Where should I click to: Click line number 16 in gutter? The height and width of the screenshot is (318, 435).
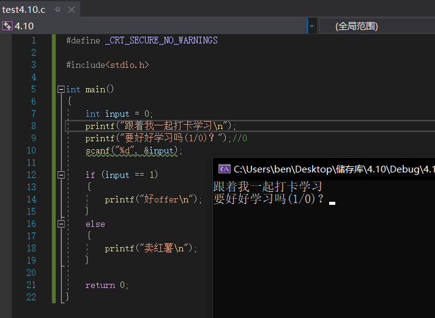pyautogui.click(x=31, y=224)
